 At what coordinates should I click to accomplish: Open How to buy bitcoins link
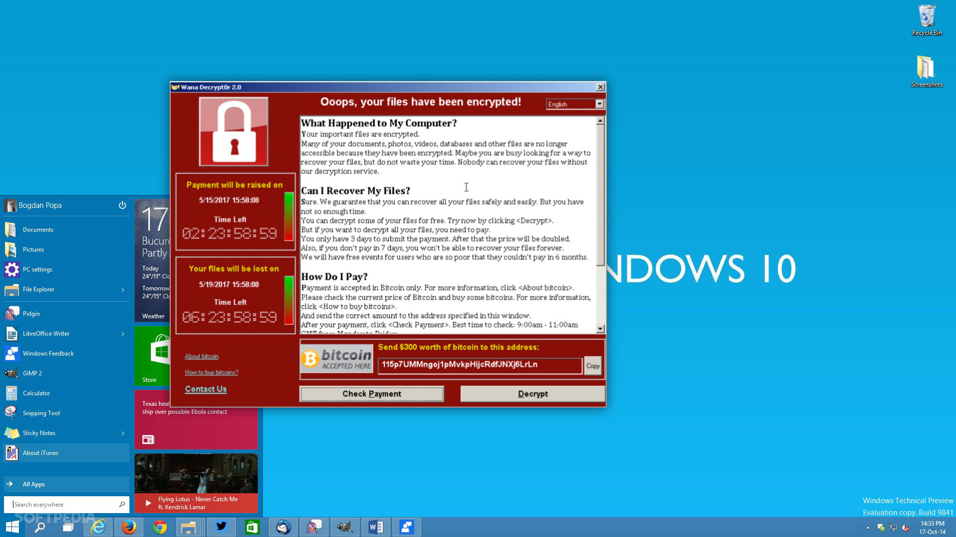[x=212, y=372]
